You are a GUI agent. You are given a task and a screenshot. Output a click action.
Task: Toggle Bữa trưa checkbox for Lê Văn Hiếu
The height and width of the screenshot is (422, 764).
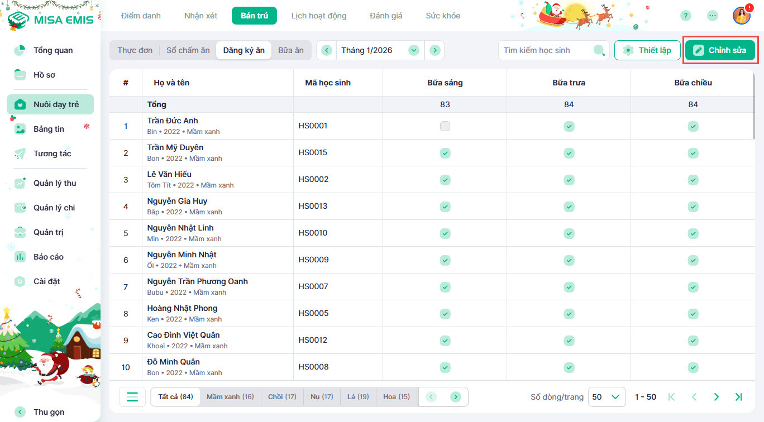pos(569,180)
